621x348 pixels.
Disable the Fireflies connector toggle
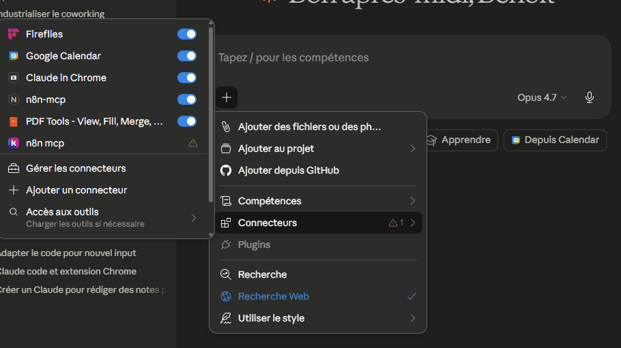187,34
